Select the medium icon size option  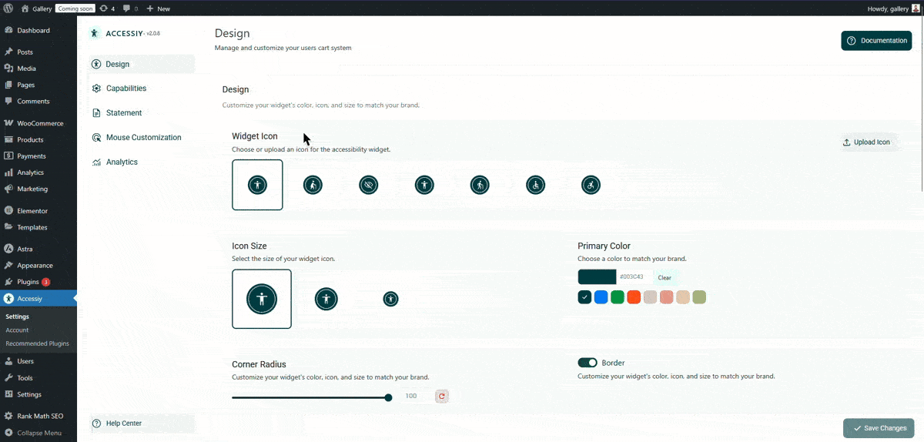point(326,299)
